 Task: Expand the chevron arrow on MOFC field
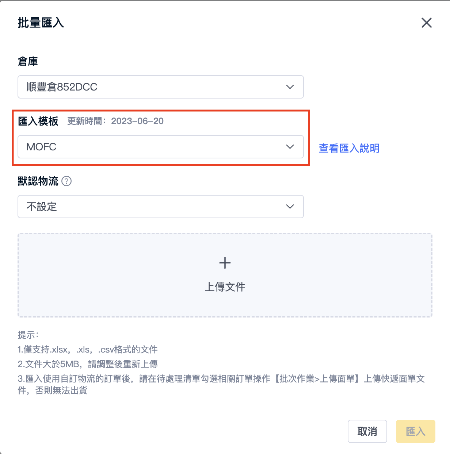tap(290, 147)
